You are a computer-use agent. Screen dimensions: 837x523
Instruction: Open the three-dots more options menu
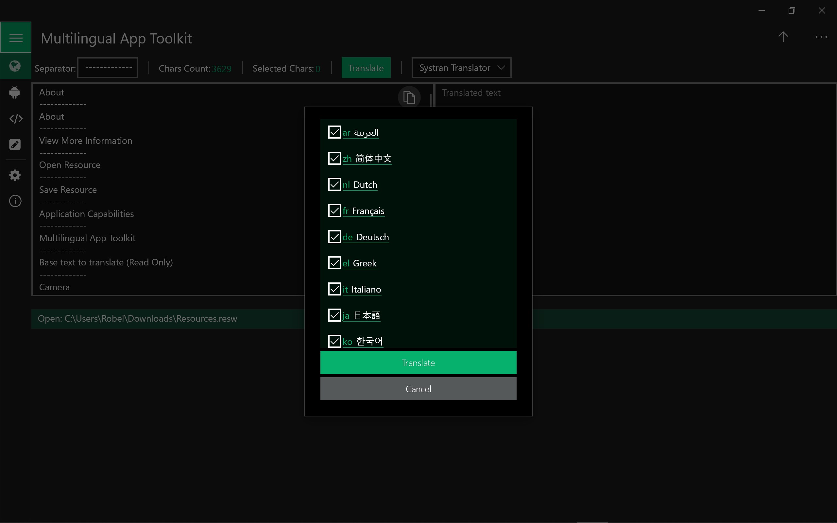821,37
